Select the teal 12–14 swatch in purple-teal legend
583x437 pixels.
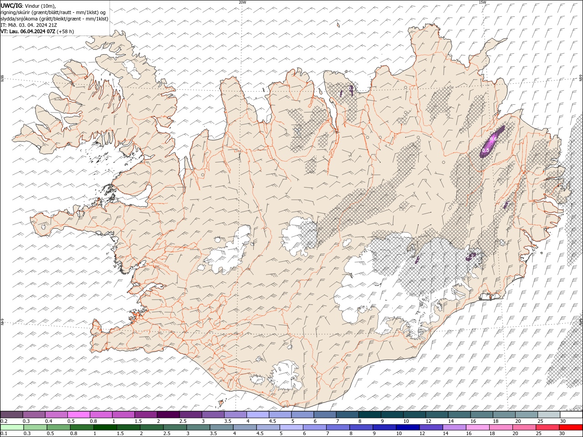point(437,415)
